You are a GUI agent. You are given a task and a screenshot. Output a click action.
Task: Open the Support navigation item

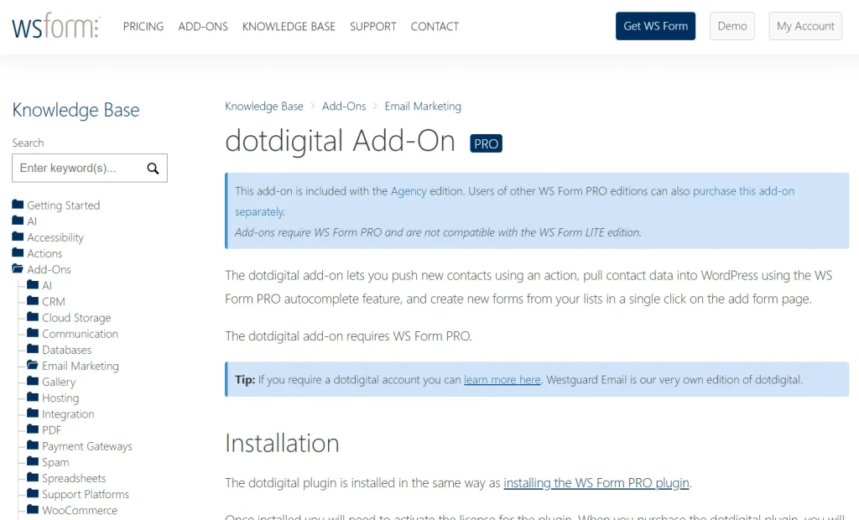point(373,26)
